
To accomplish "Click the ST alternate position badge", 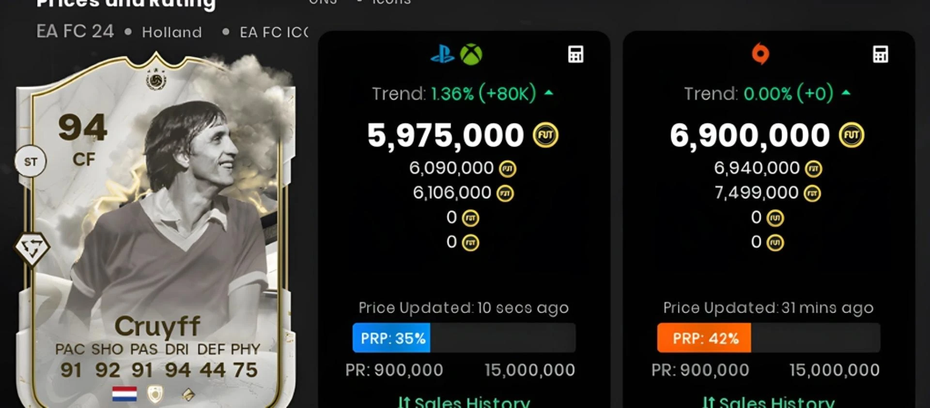I will (x=31, y=162).
